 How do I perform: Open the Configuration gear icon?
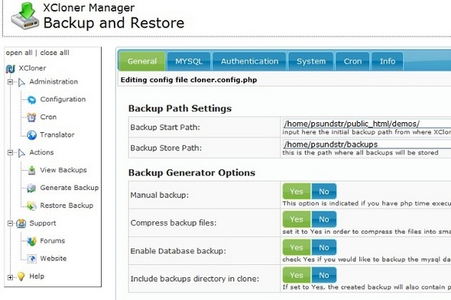31,100
